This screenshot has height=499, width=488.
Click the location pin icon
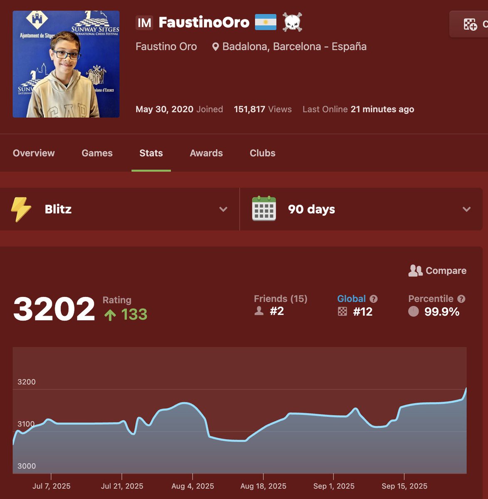[x=215, y=47]
